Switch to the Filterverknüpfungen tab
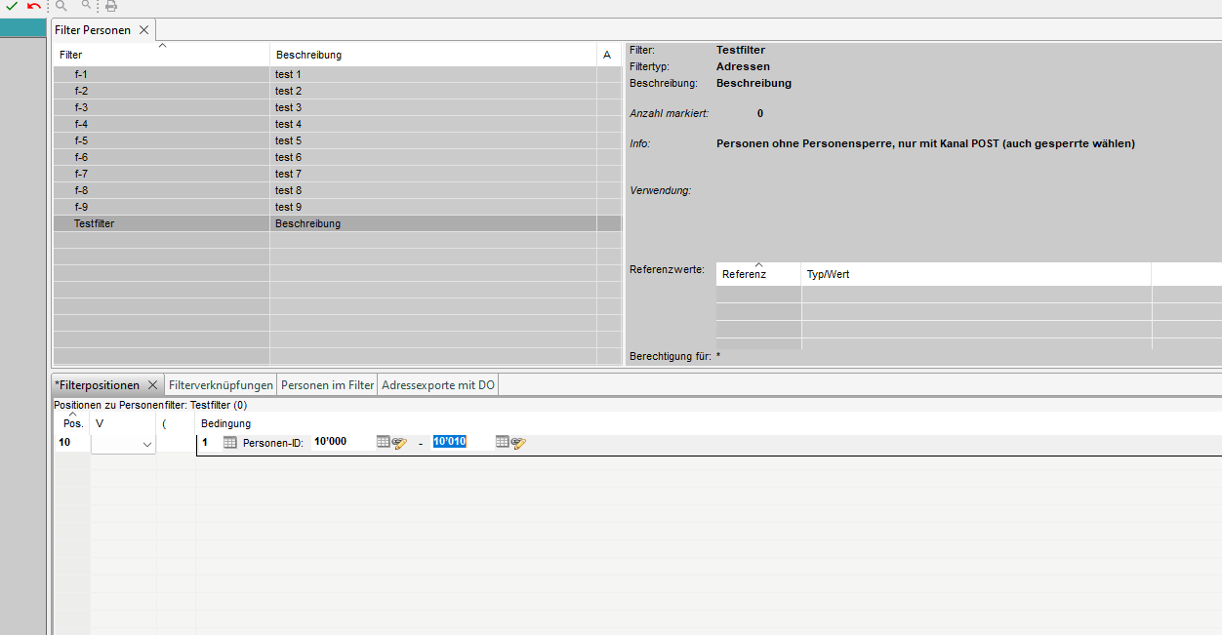This screenshot has height=635, width=1222. (221, 385)
